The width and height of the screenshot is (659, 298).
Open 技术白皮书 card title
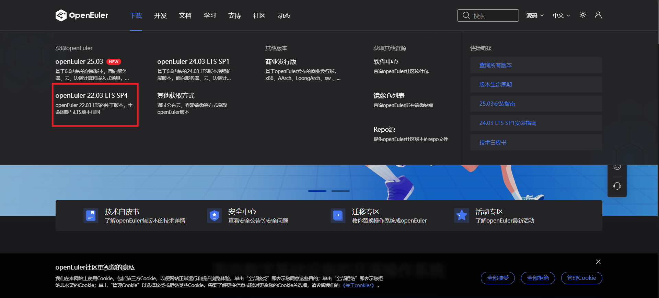click(x=122, y=212)
